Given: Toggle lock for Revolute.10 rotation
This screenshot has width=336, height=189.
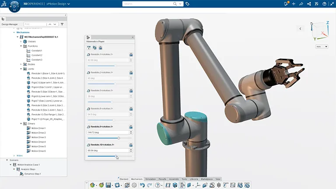Looking at the screenshot, I should [131, 145].
